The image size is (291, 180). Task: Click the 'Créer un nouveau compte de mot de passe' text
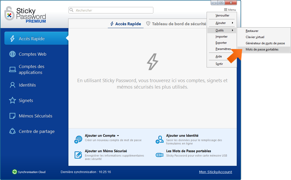click(113, 140)
